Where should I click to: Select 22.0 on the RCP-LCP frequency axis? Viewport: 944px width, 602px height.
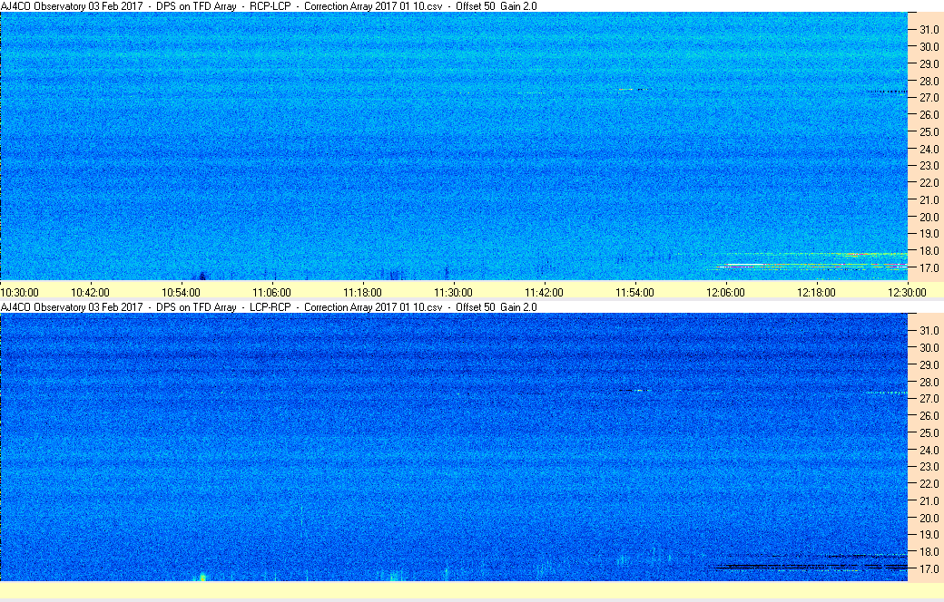929,183
